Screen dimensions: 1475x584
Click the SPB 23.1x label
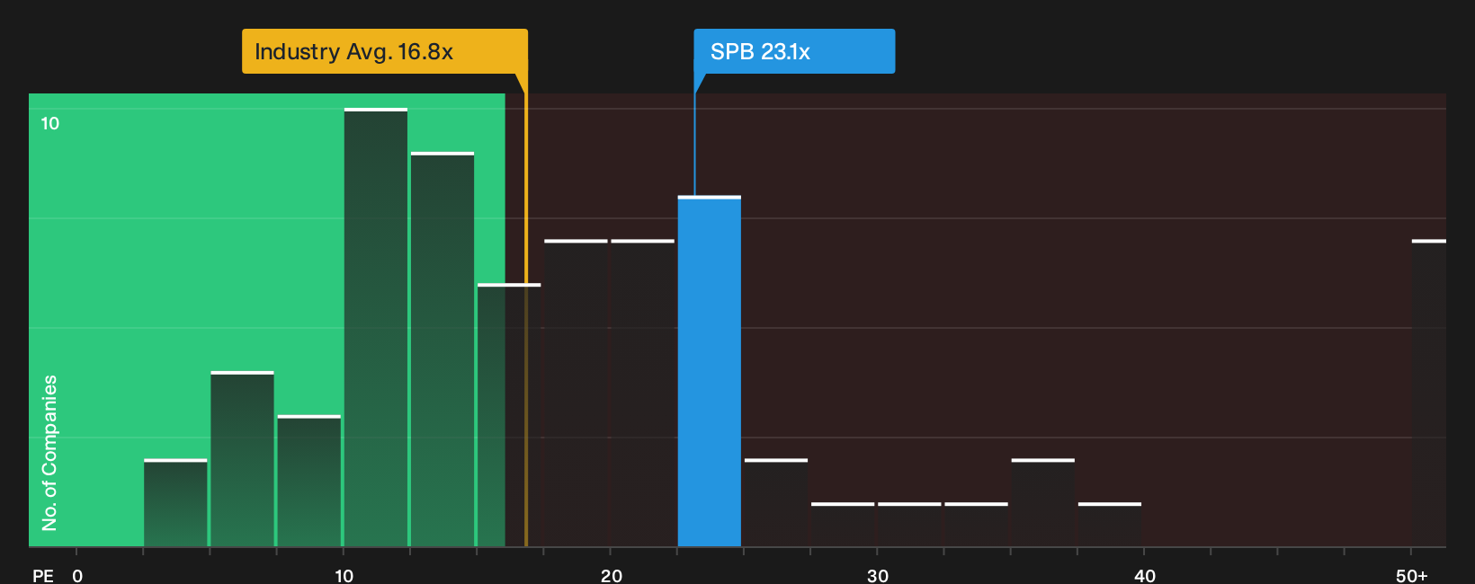(794, 51)
